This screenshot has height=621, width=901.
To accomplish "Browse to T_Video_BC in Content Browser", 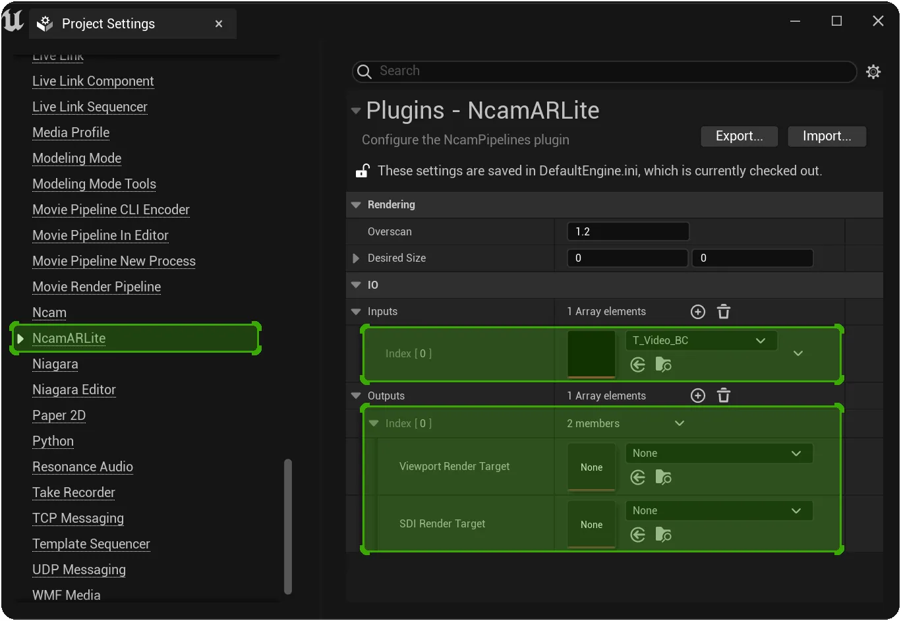I will (x=663, y=365).
